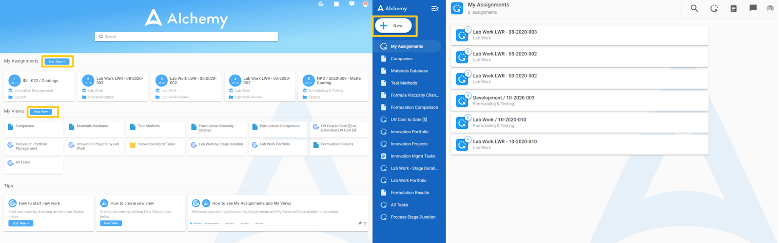Open the Start New dropdown beside My Assignments
This screenshot has height=243, width=780.
point(57,61)
